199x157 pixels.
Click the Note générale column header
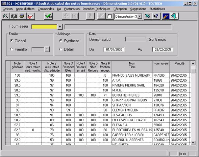[x=17, y=67]
